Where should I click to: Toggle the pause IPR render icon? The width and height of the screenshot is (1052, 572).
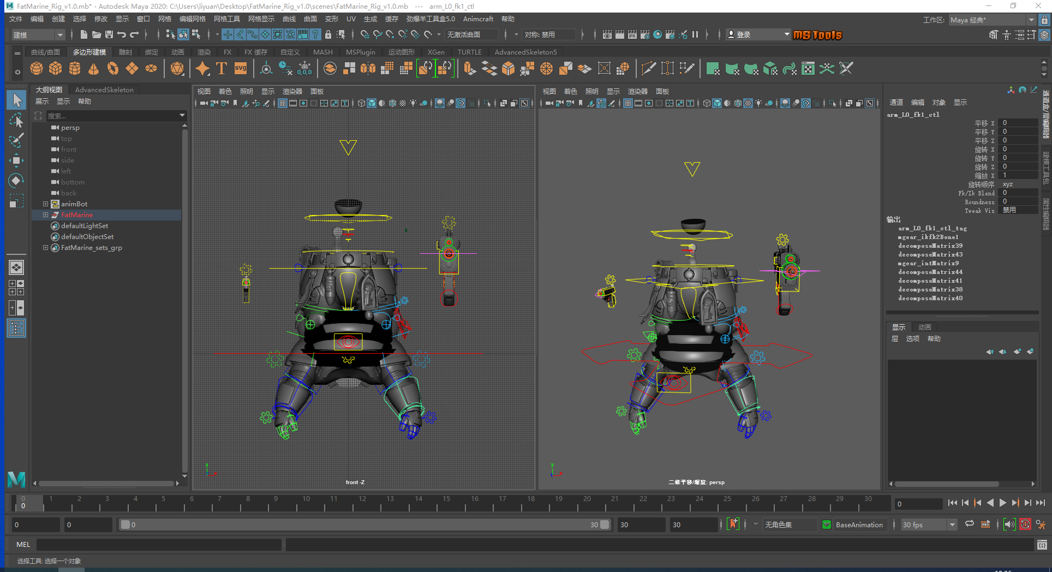[695, 35]
